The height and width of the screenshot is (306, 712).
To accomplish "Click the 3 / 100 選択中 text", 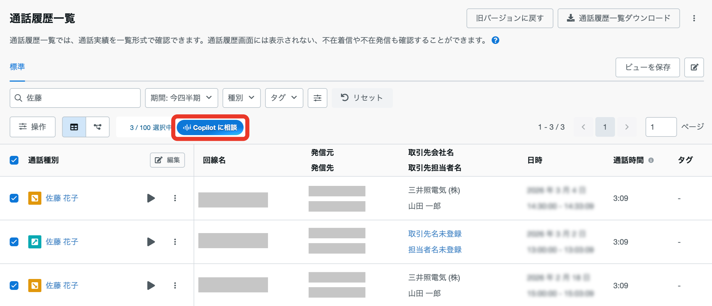I will coord(151,127).
